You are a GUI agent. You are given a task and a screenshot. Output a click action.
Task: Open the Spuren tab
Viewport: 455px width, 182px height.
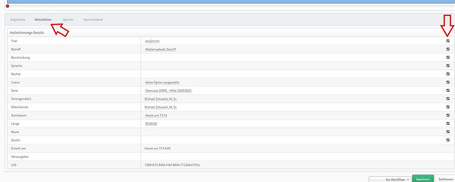click(68, 19)
